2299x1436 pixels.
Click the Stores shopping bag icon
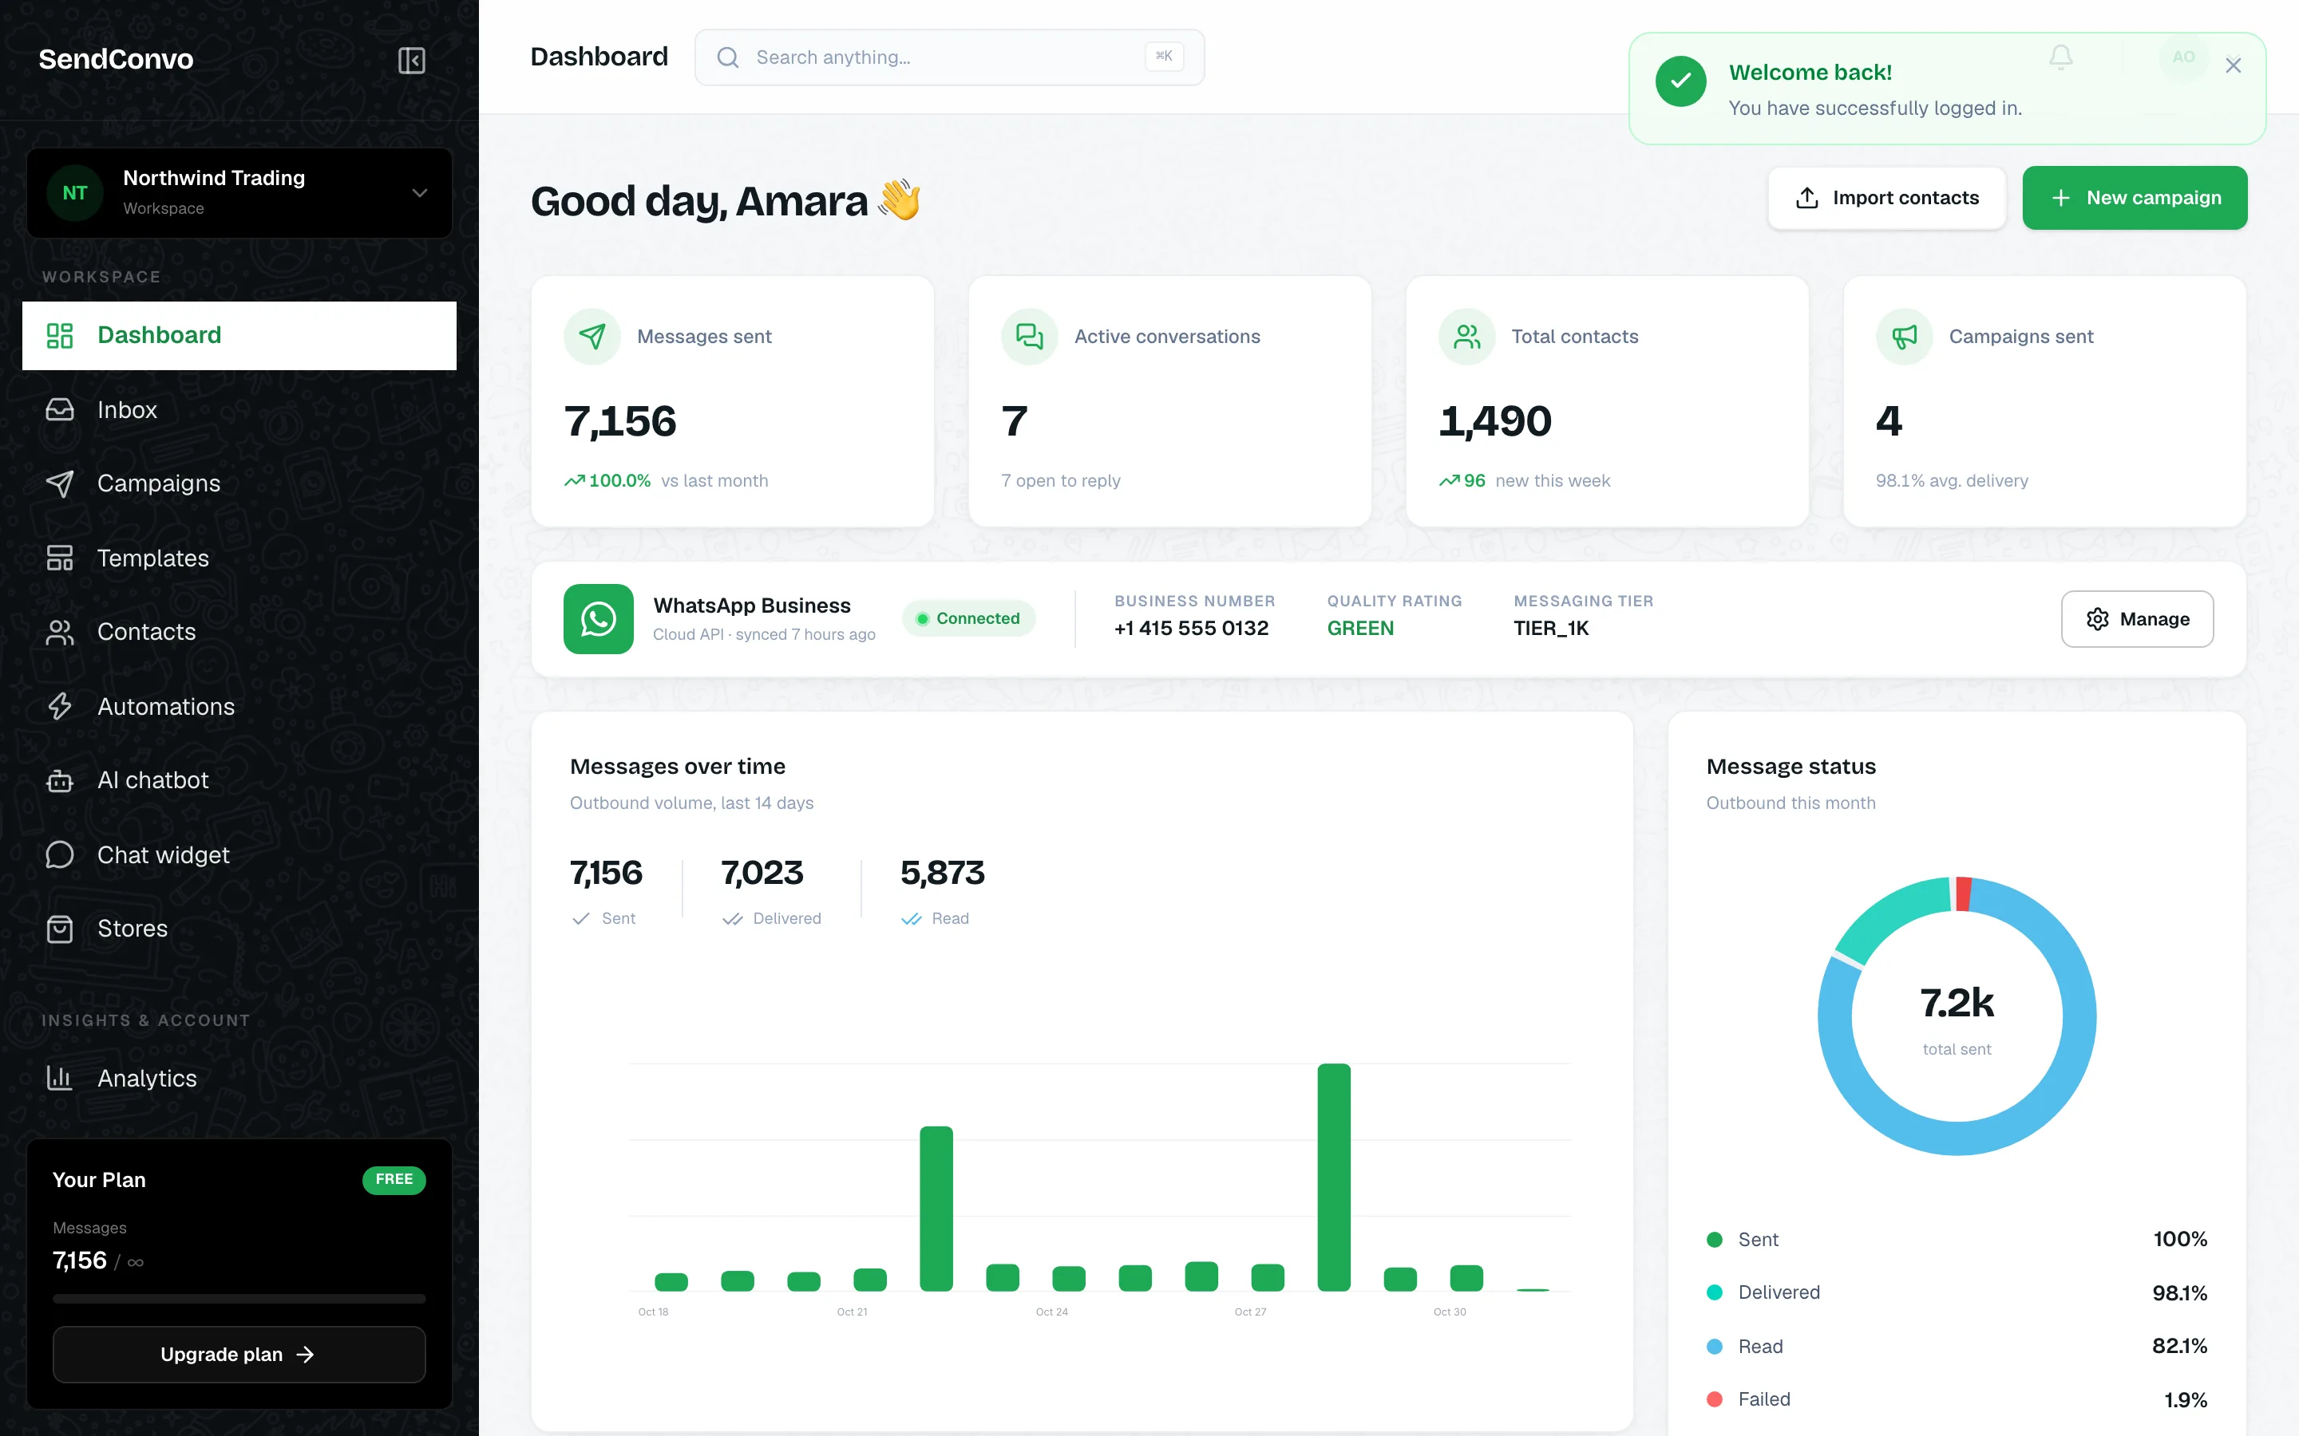(x=60, y=929)
